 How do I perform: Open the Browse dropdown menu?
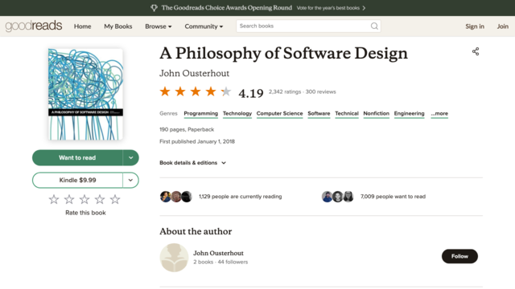159,26
